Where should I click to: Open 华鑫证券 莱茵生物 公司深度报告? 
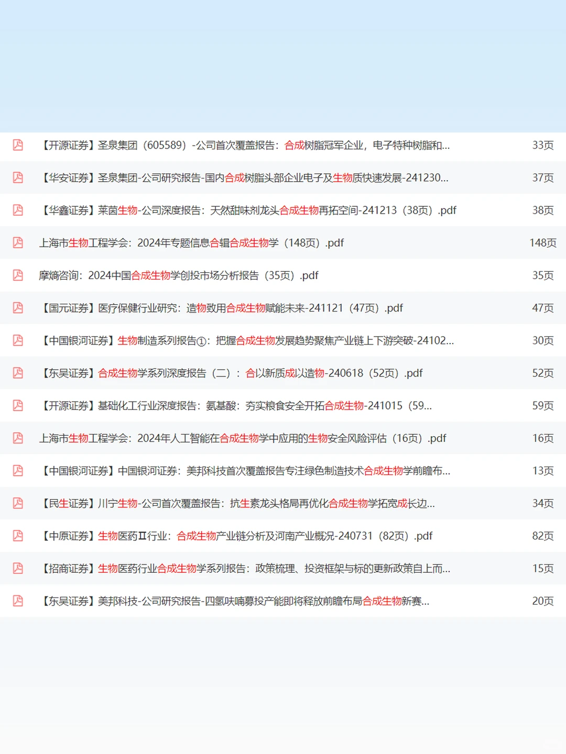coord(248,210)
